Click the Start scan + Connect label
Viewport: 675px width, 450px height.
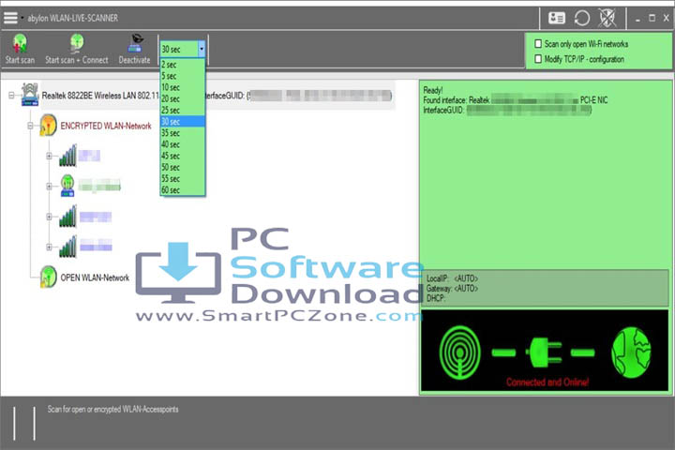77,60
